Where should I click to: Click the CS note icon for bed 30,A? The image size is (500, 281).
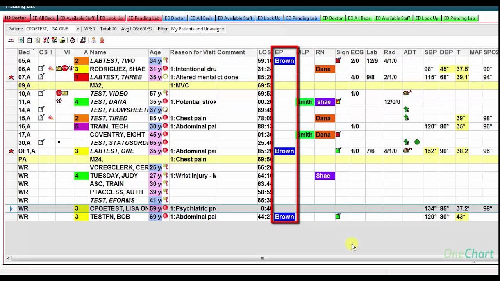tap(41, 142)
